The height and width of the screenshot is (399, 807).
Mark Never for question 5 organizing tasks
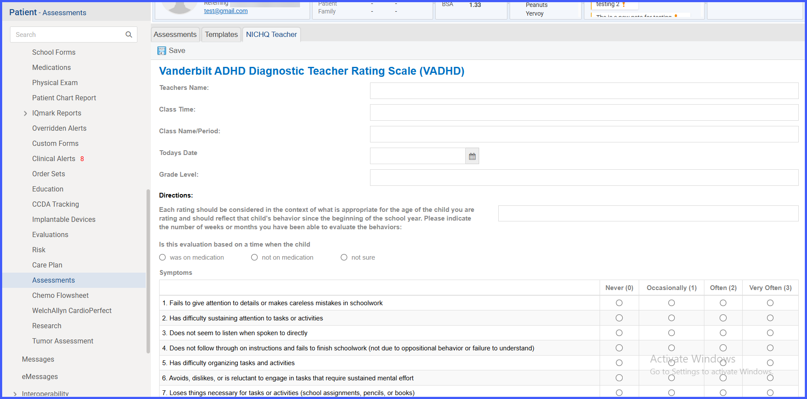619,363
